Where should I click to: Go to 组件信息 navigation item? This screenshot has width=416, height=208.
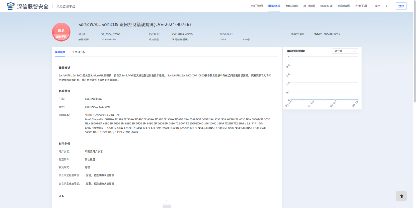tap(292, 6)
